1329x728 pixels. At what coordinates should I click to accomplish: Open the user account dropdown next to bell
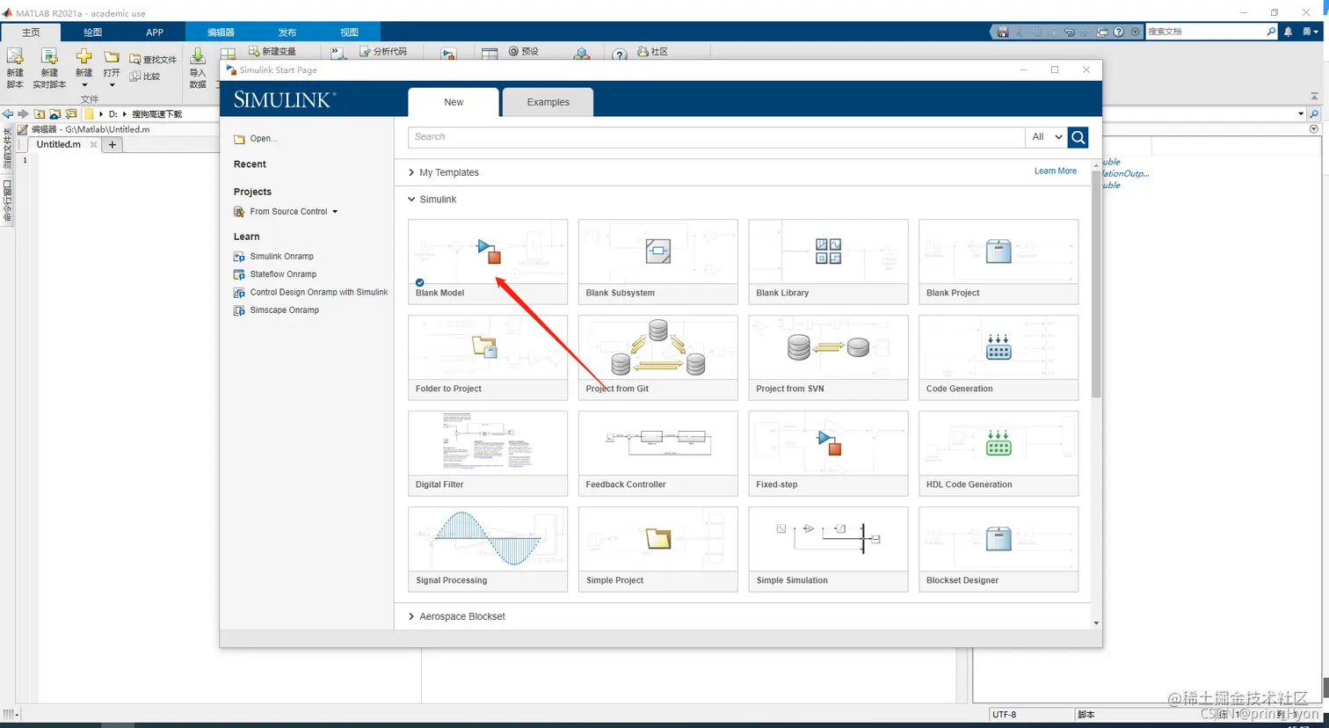coord(1311,32)
